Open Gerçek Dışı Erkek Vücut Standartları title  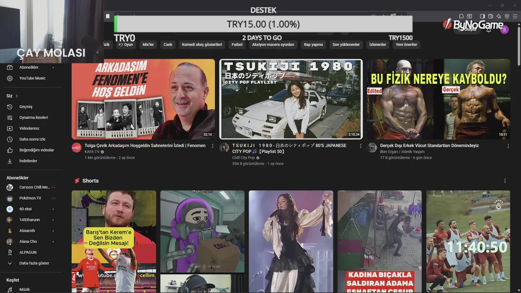tap(429, 146)
